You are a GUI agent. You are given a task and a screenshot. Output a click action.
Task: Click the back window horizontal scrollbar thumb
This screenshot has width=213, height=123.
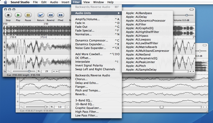162,107
